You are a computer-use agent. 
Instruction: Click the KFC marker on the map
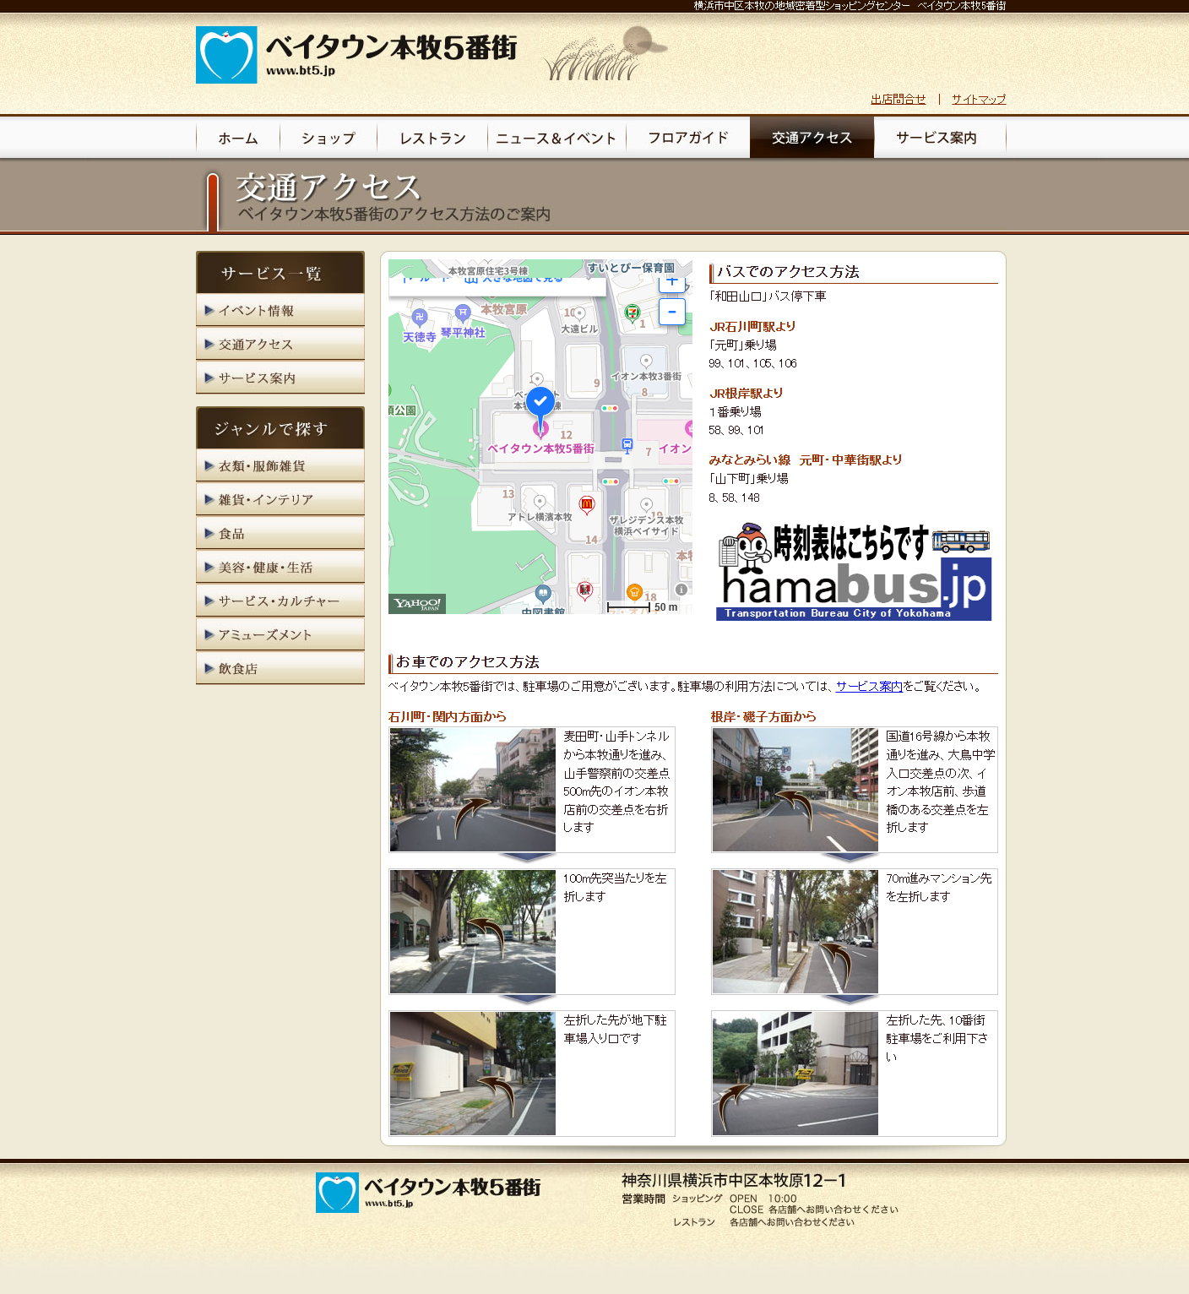[584, 590]
